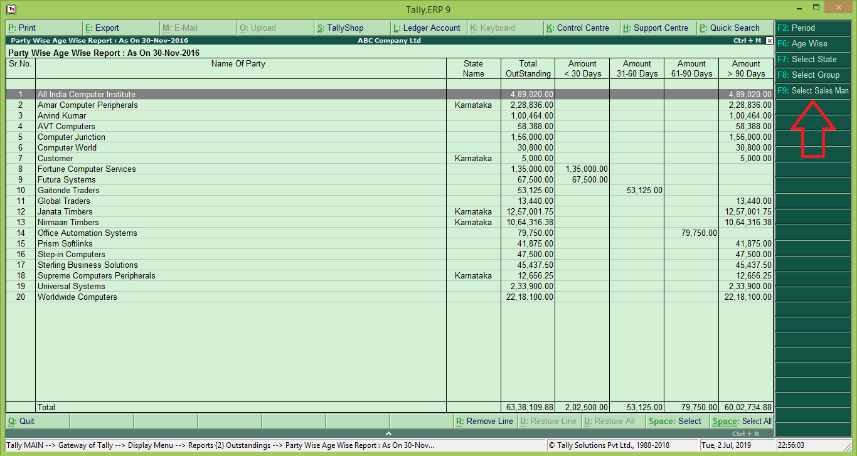
Task: Toggle selection of current row with Space: Select
Action: tap(676, 421)
